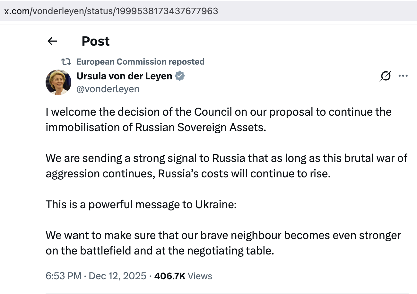Image resolution: width=417 pixels, height=294 pixels.
Task: Click the paragraph starting "I welcome the decision"
Action: coord(218,120)
